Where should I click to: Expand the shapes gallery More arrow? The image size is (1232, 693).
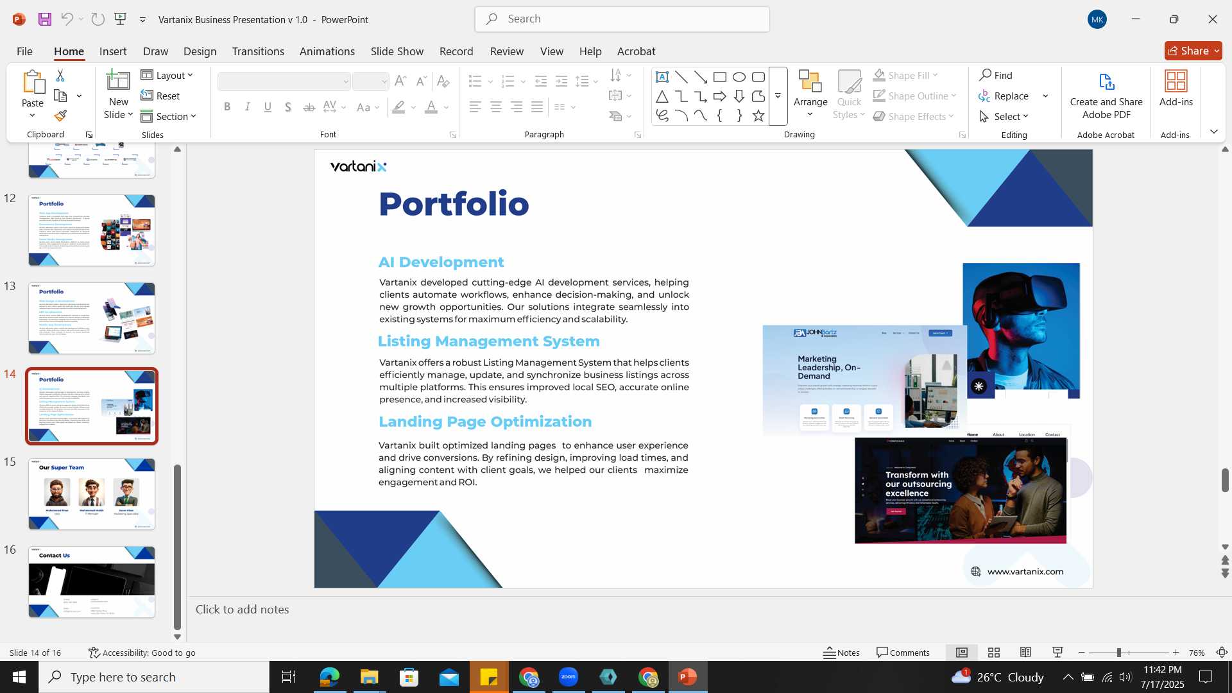[x=778, y=96]
